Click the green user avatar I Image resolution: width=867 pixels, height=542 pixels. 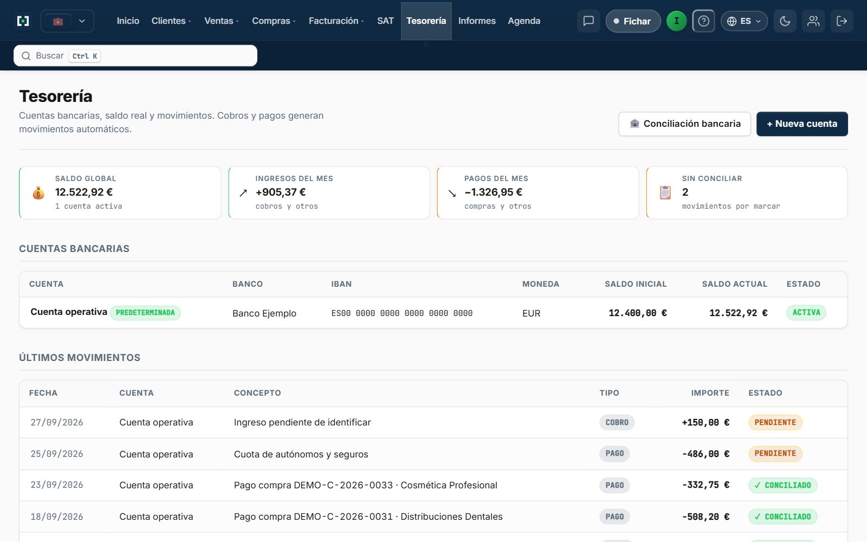click(x=676, y=21)
